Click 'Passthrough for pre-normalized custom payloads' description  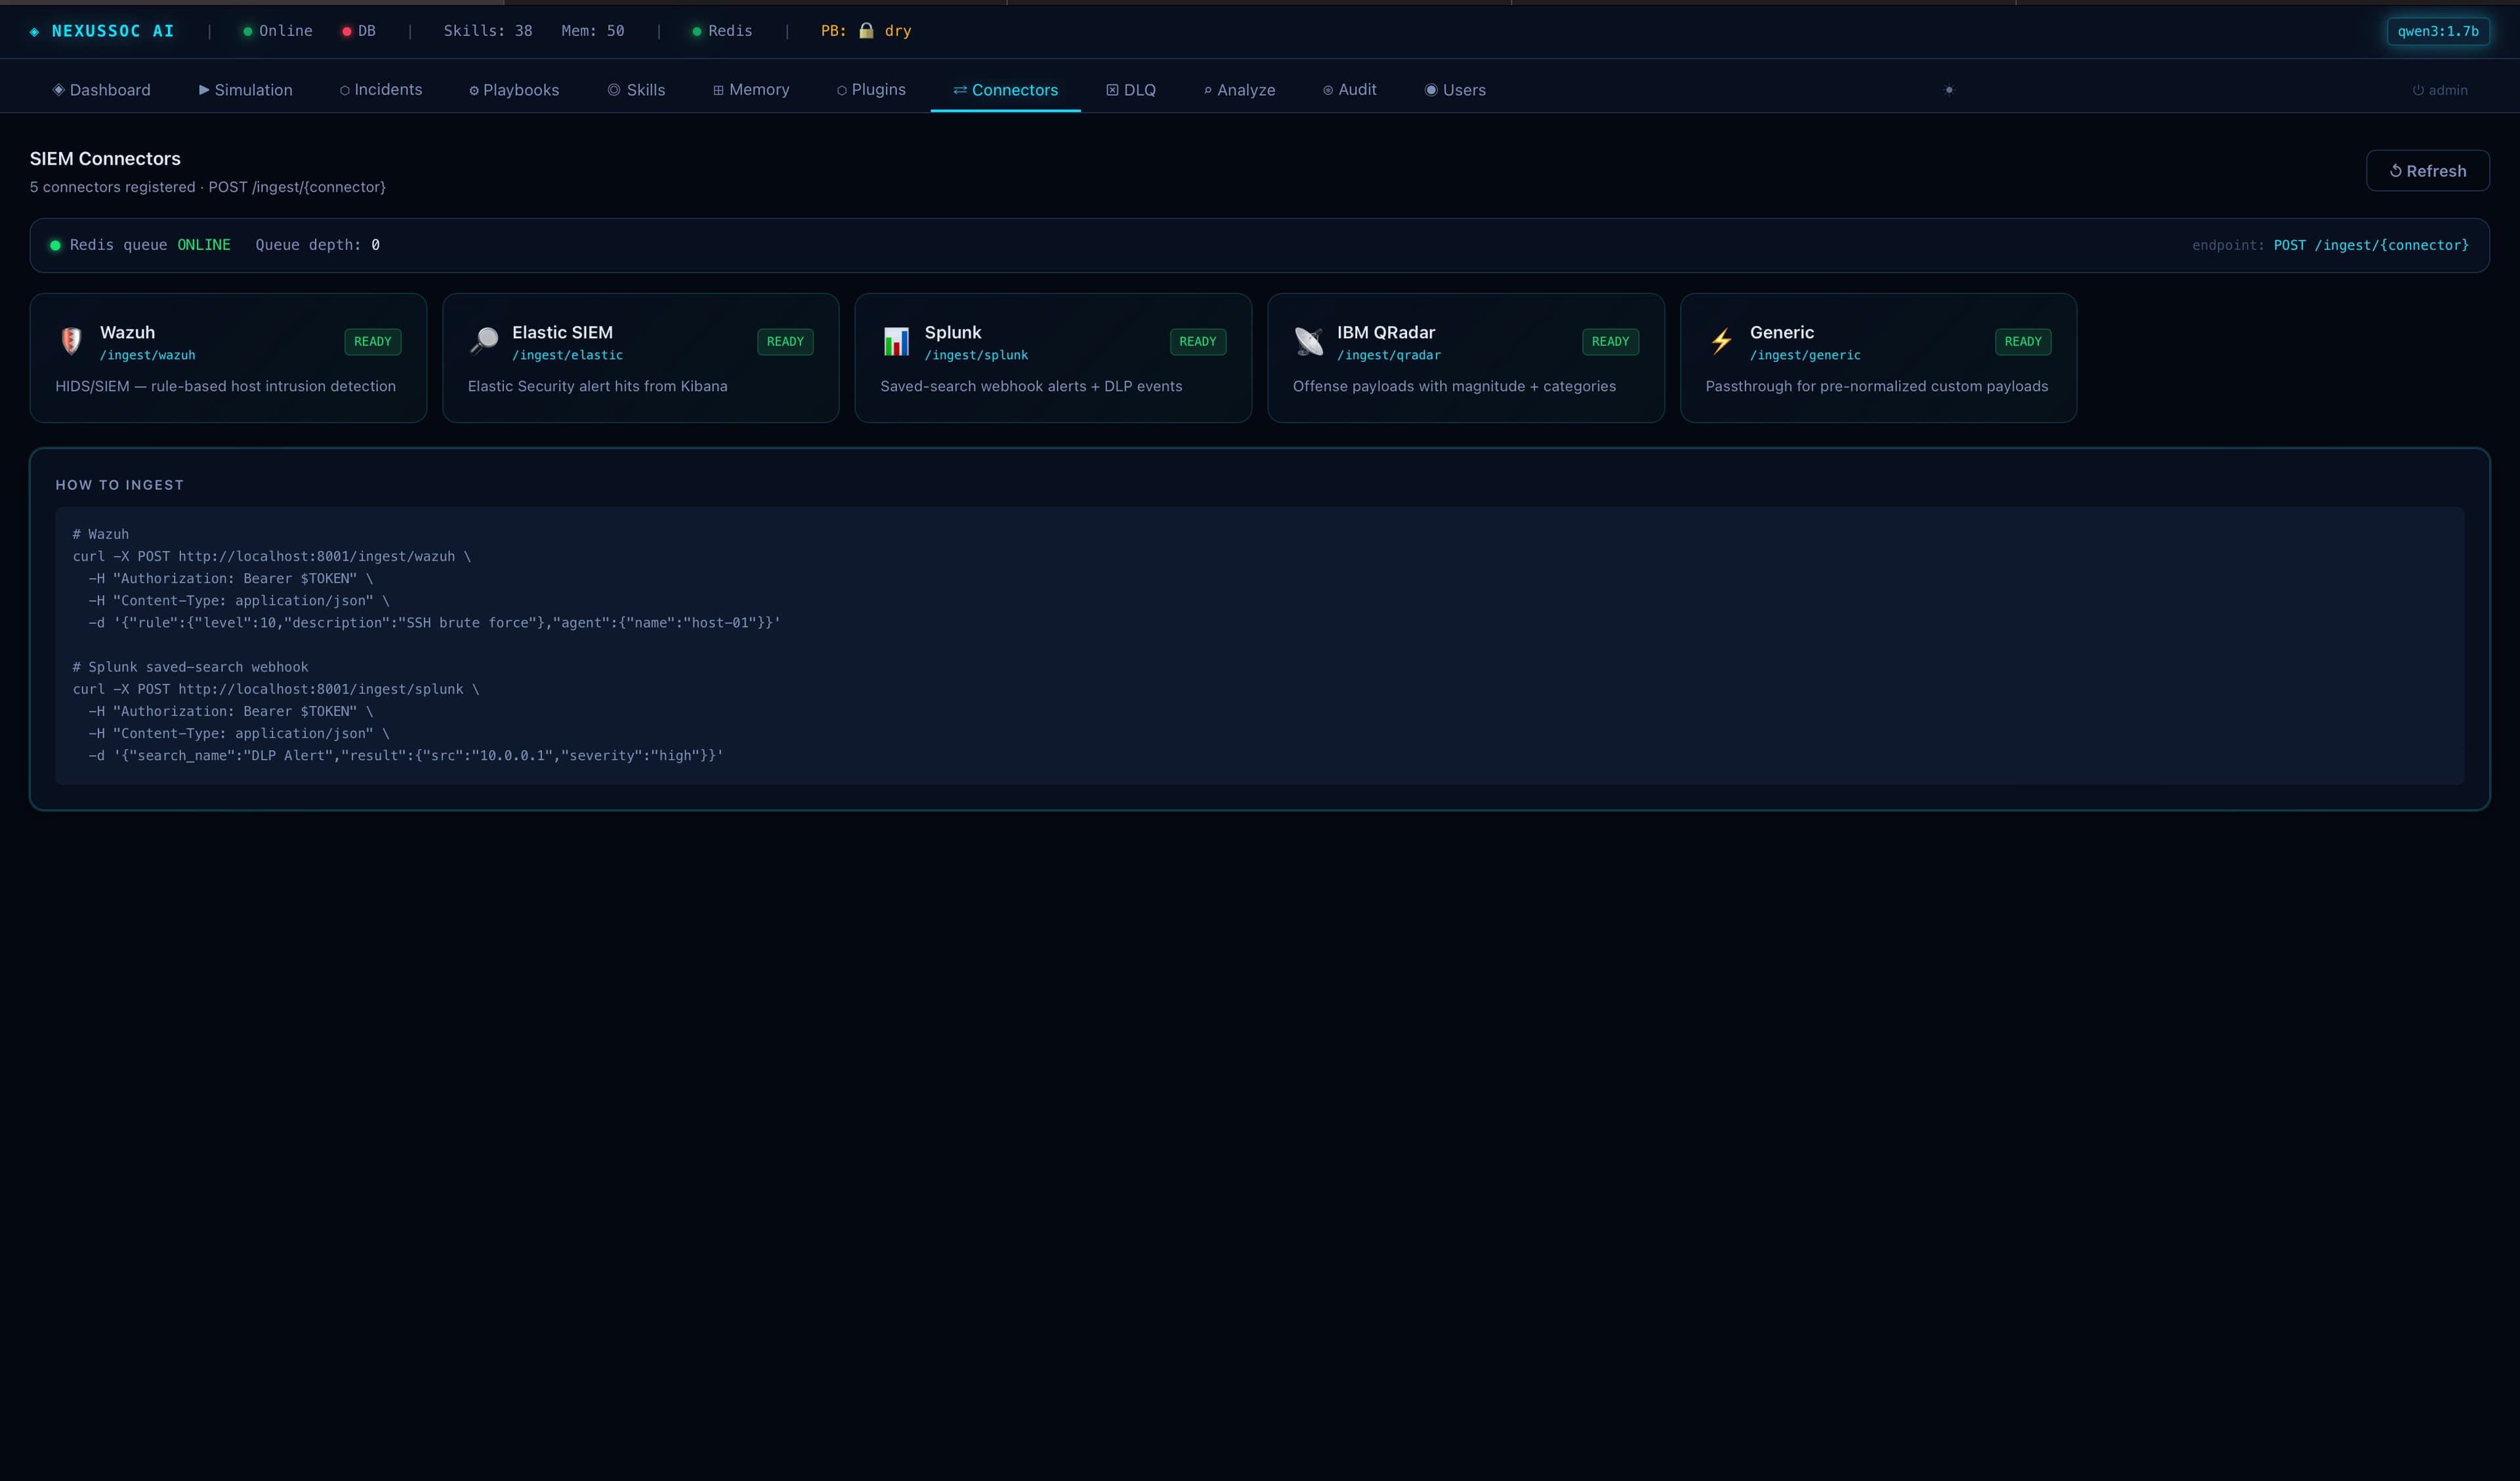[x=1877, y=387]
